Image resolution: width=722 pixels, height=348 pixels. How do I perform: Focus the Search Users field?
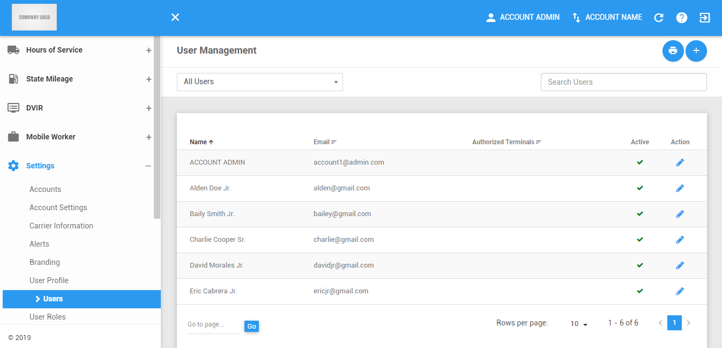point(624,82)
